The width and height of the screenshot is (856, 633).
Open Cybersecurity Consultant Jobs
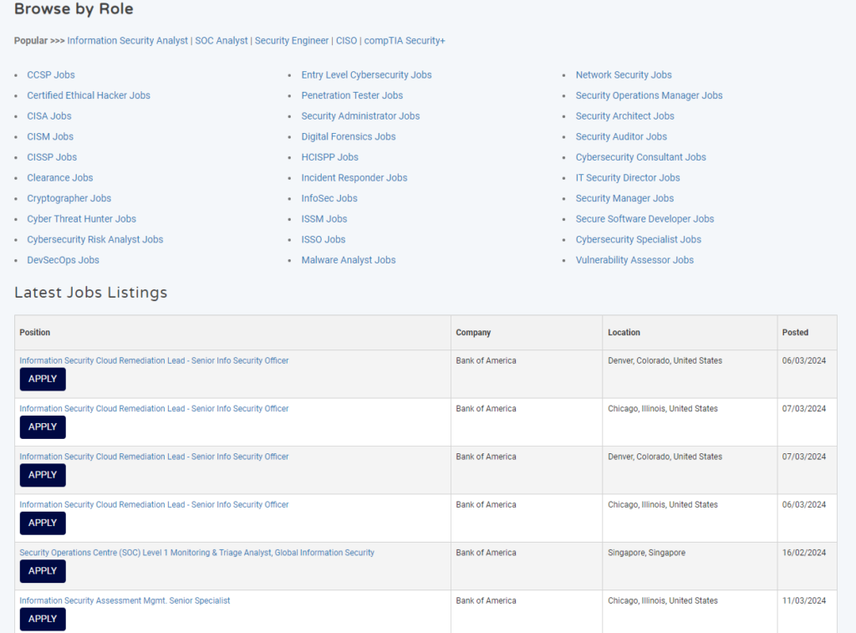[641, 157]
